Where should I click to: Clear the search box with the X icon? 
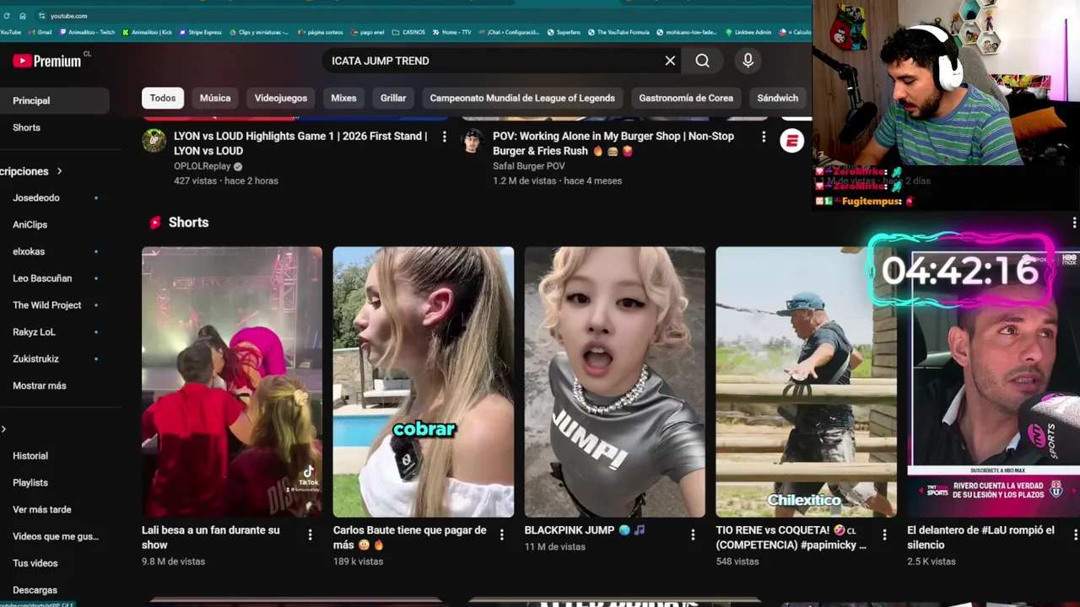(670, 61)
